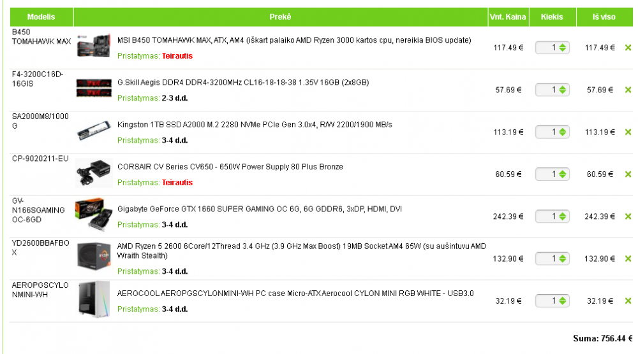Click quantity stepper arrows for AMD Ryzen 5 2600
The width and height of the screenshot is (638, 354).
563,259
